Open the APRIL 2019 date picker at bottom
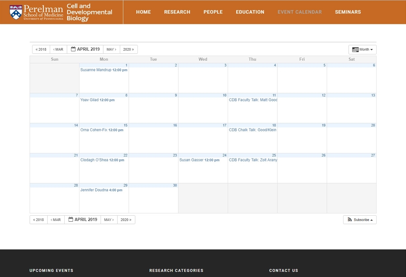 (83, 220)
